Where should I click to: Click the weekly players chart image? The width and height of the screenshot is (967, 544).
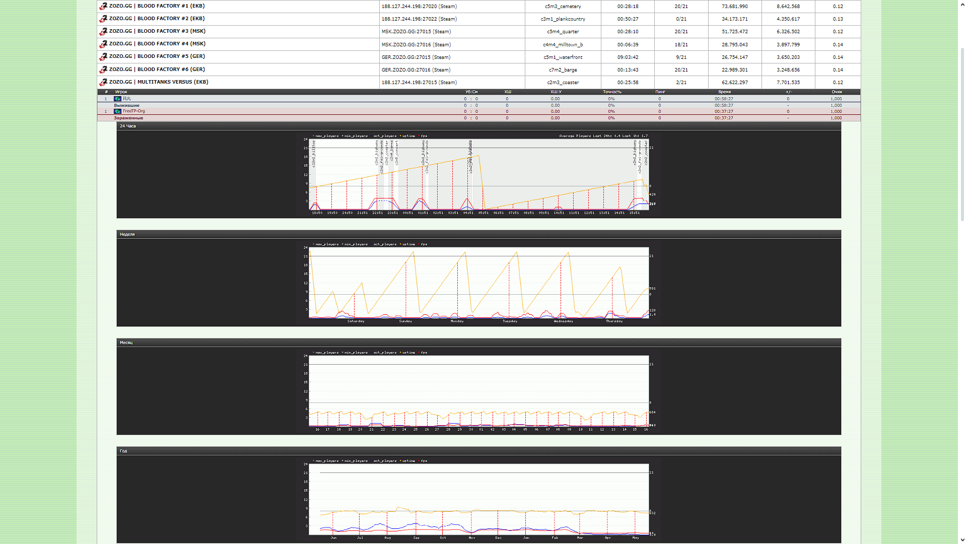(479, 282)
